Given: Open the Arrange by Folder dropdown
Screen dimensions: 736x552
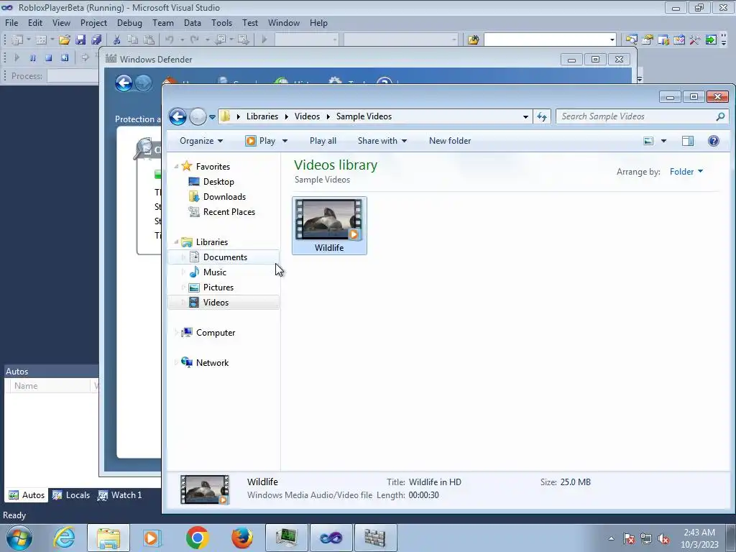Looking at the screenshot, I should pos(686,172).
